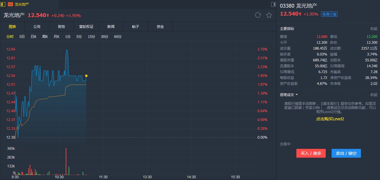The width and height of the screenshot is (380, 180).
Task: Toggle the left sidebar panel icon
Action: (x=3, y=4)
